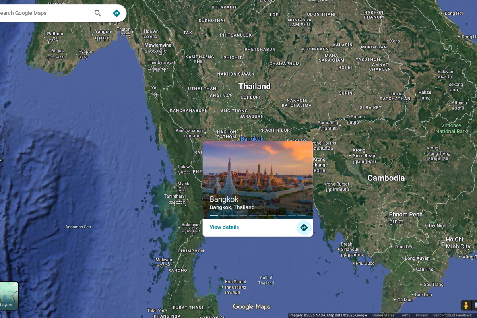This screenshot has width=477, height=318.
Task: Click the Phnom Penh city marker
Action: pyautogui.click(x=386, y=217)
